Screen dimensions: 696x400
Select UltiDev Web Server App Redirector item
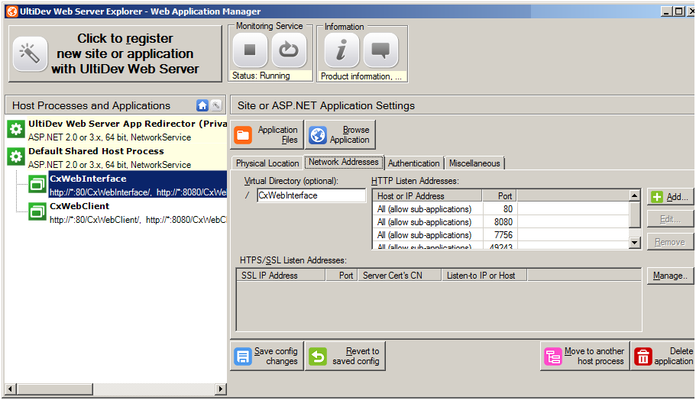coord(117,130)
